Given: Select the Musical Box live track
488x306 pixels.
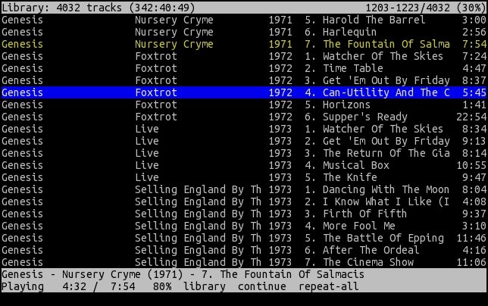Looking at the screenshot, I should (x=244, y=165).
